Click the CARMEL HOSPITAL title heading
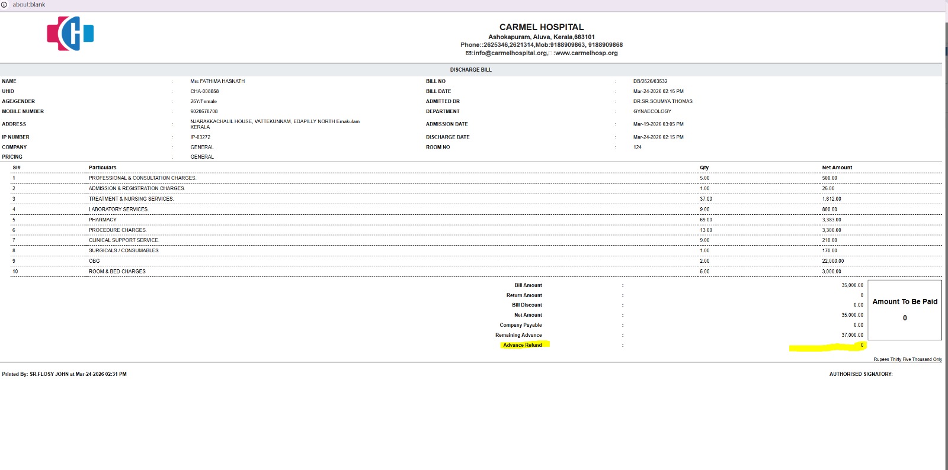Viewport: 948px width, 470px height. tap(541, 27)
